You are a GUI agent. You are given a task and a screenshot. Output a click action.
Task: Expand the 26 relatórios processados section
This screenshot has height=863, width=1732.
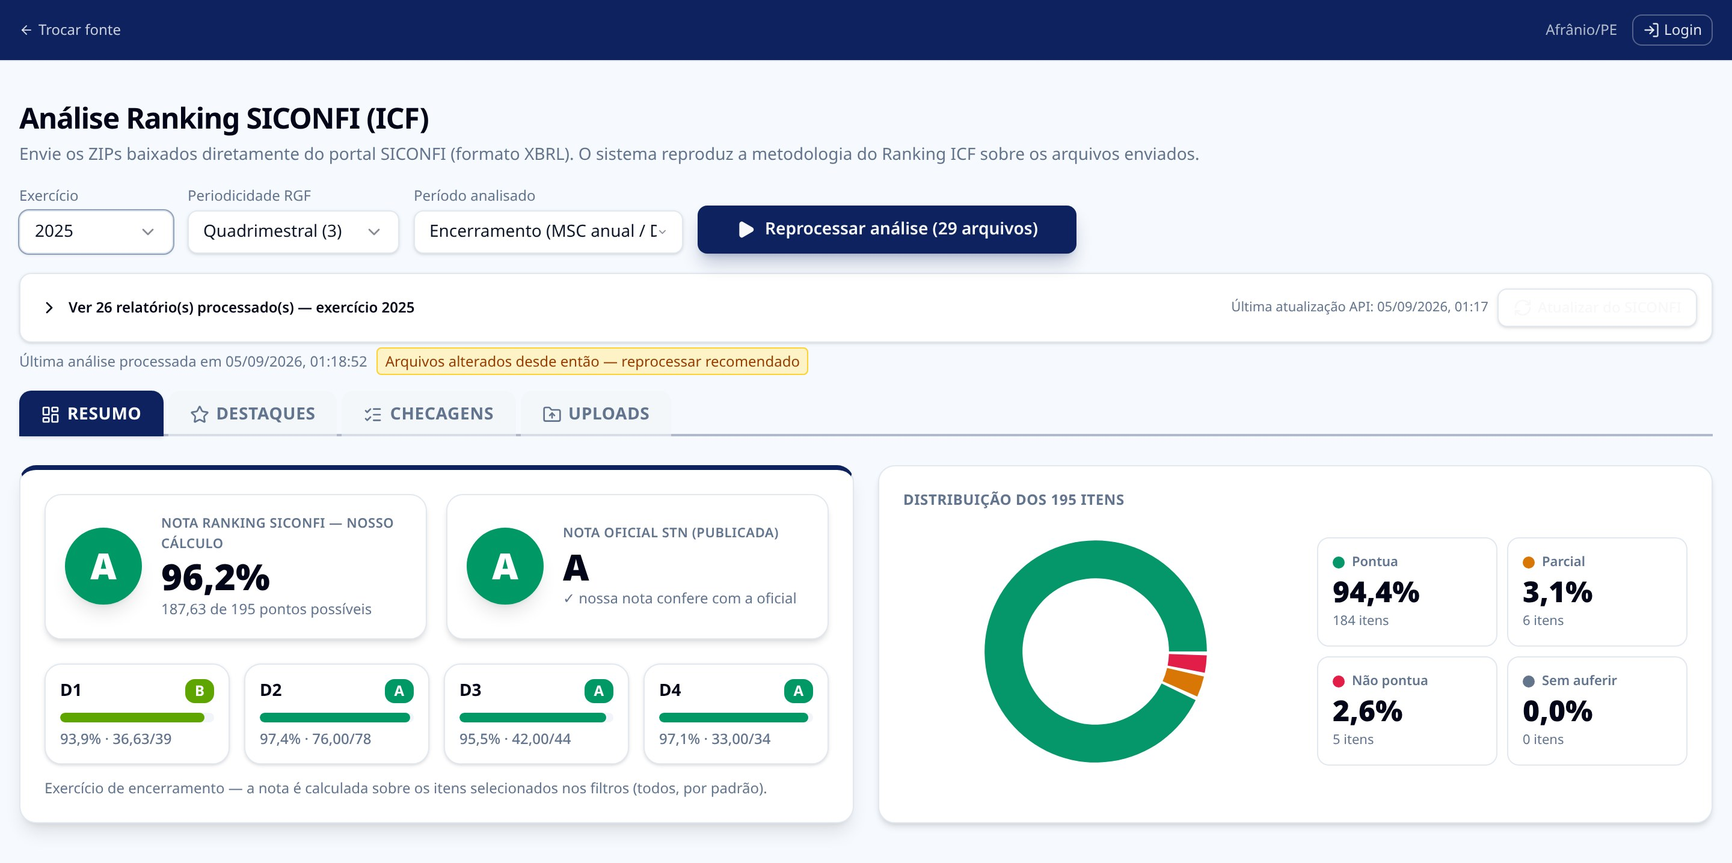229,307
